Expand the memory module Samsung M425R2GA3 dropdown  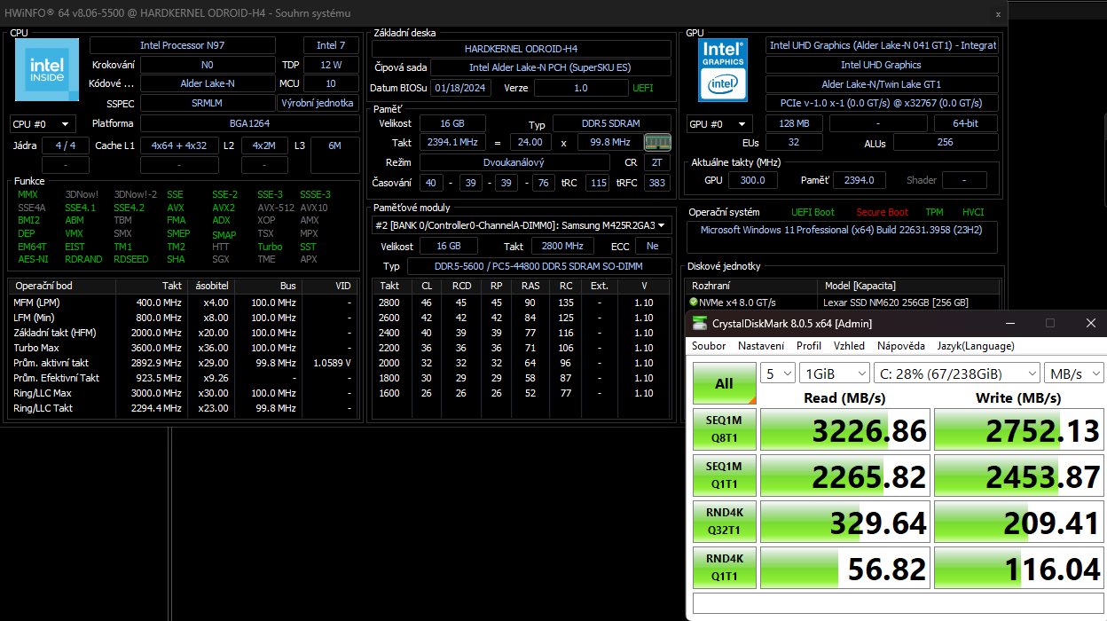click(x=522, y=225)
